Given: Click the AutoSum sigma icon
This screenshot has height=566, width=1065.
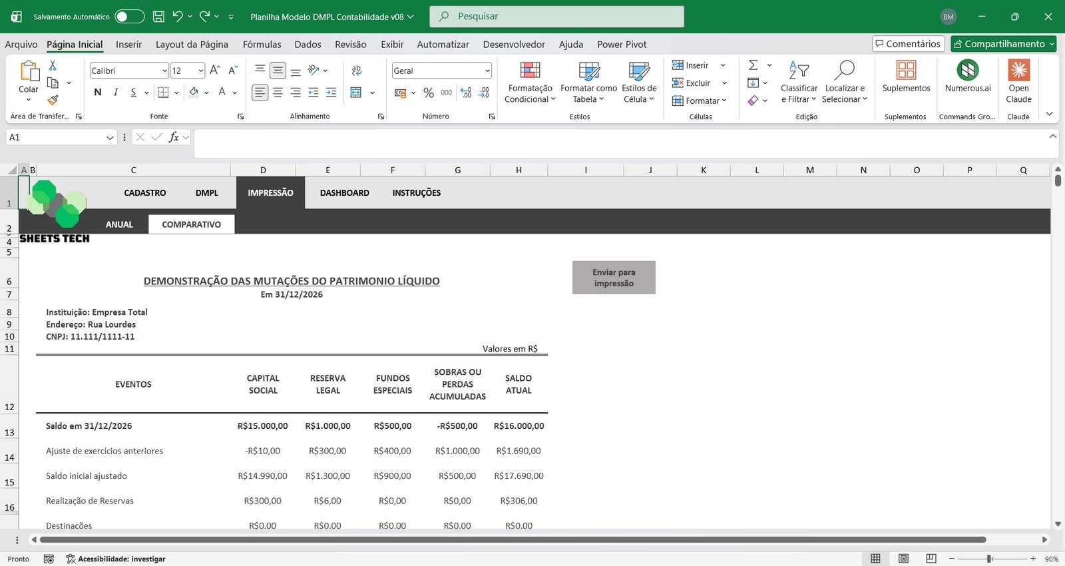Looking at the screenshot, I should click(x=753, y=65).
